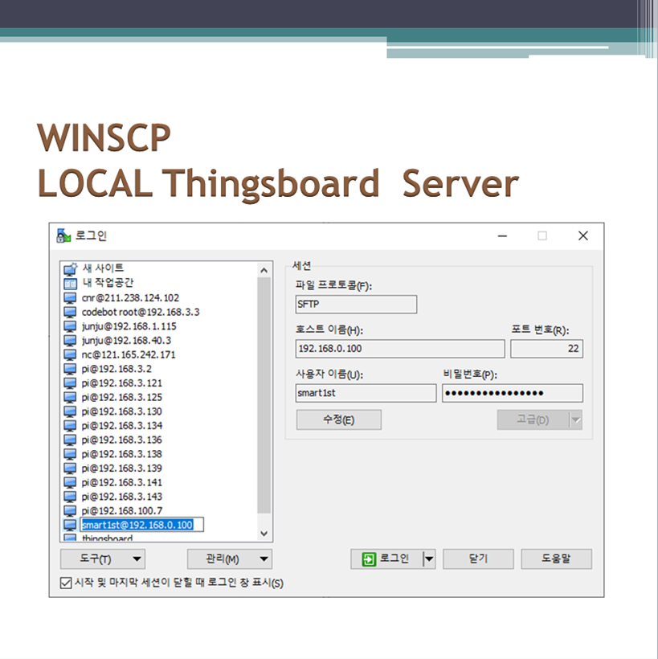Select site codebot root@192.168.3.3
Image resolution: width=658 pixels, height=659 pixels.
pyautogui.click(x=141, y=313)
